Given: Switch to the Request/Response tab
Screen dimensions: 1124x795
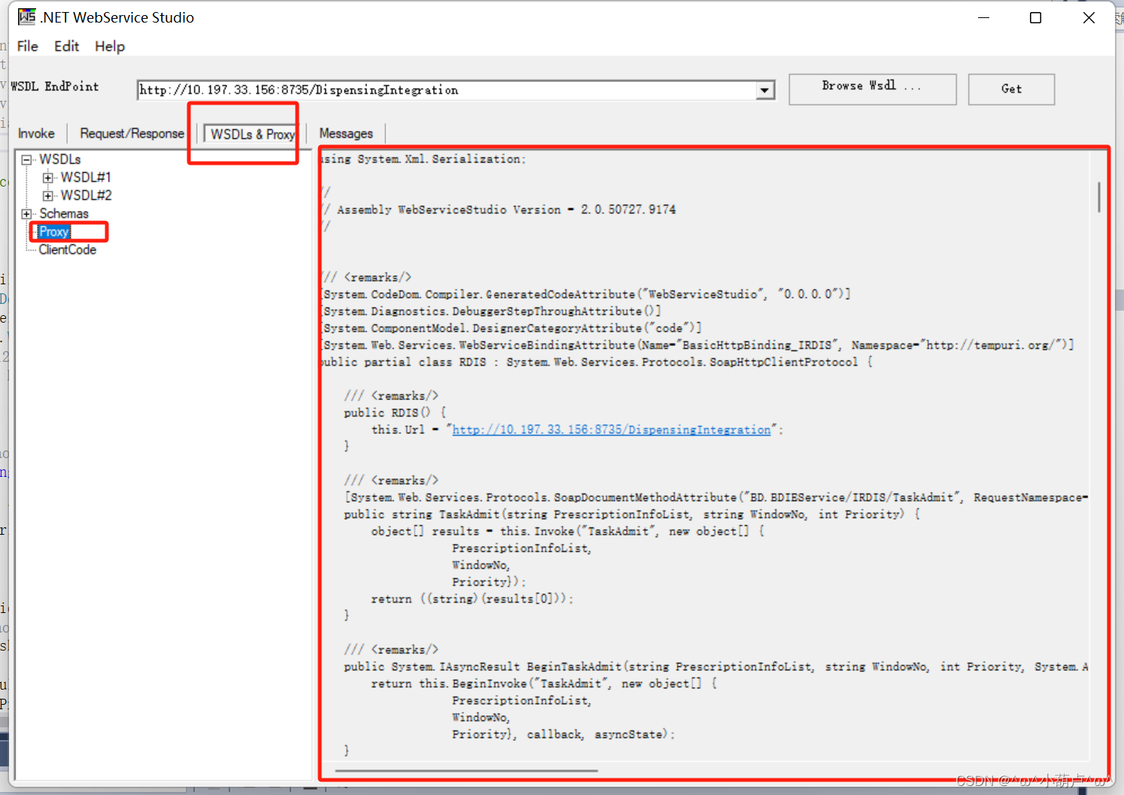Looking at the screenshot, I should (x=132, y=133).
